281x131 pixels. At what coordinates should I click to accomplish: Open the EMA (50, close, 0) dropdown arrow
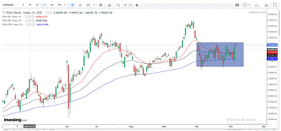(x=22, y=20)
